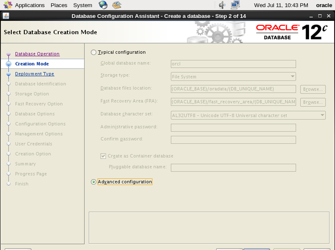Open Database character set dropdown
Image resolution: width=335 pixels, height=250 pixels.
point(248,115)
